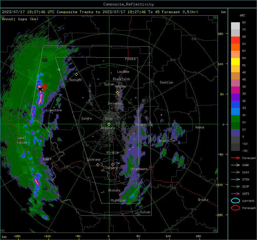Image resolution: width=257 pixels, height=240 pixels.
Task: Click the Stettler town label
Action: pyautogui.click(x=166, y=82)
